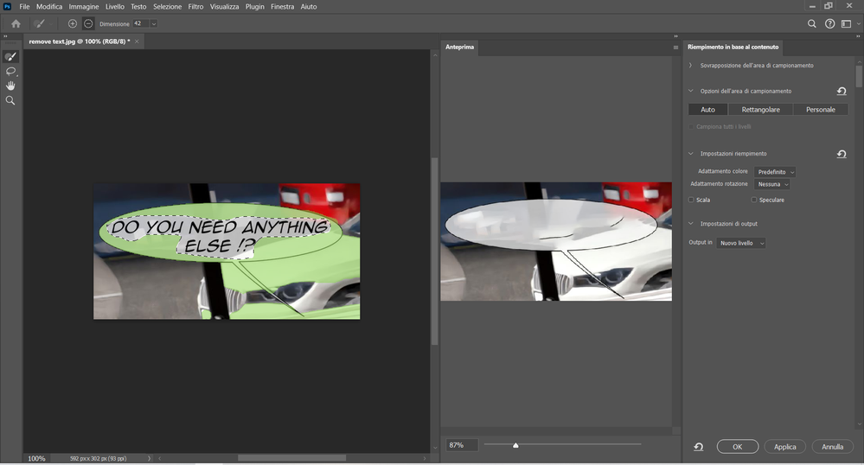Select the Anteprima panel tab
The height and width of the screenshot is (465, 864).
pyautogui.click(x=459, y=47)
